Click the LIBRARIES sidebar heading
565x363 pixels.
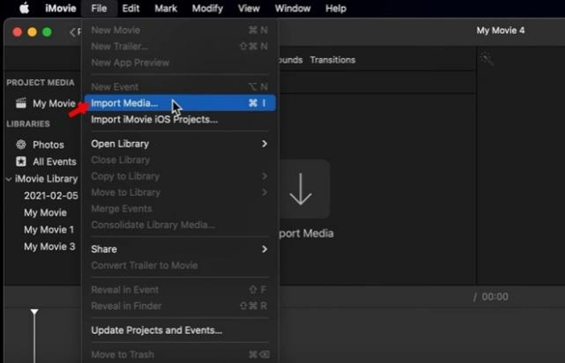click(x=28, y=124)
